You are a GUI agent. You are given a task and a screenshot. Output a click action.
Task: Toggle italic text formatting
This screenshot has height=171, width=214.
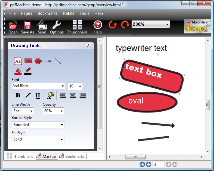tap(28, 95)
